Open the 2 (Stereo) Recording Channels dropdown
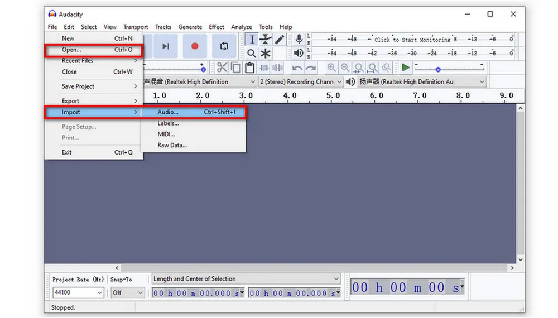The width and height of the screenshot is (558, 318). click(x=301, y=82)
